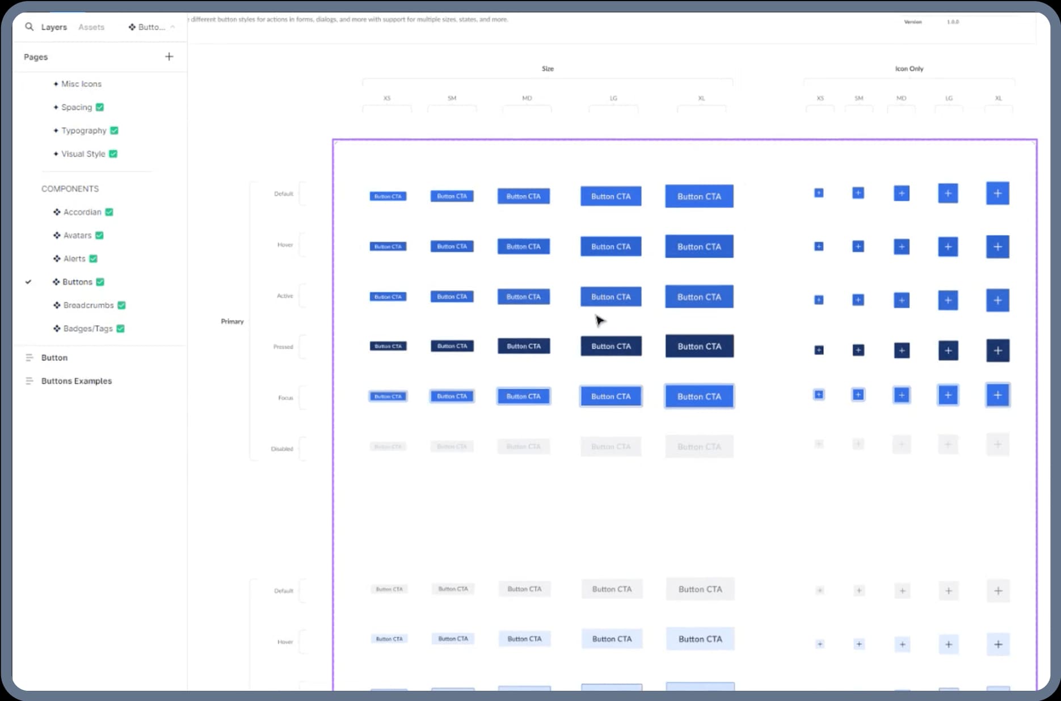Switch to the Layers tab
This screenshot has width=1061, height=701.
(x=54, y=27)
